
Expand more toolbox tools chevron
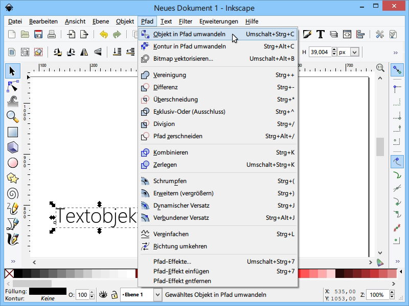[x=13, y=261]
